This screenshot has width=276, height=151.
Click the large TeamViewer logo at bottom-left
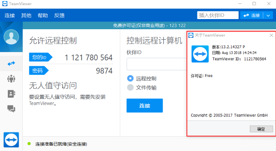coord(11,140)
